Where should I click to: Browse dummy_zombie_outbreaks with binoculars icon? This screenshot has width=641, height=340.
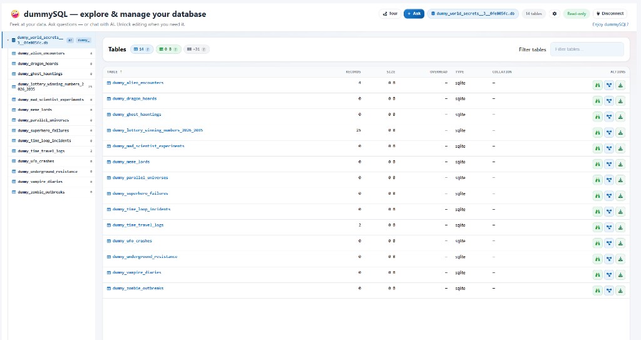598,291
